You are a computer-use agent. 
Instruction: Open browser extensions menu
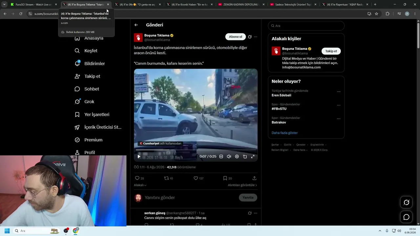pyautogui.click(x=388, y=14)
